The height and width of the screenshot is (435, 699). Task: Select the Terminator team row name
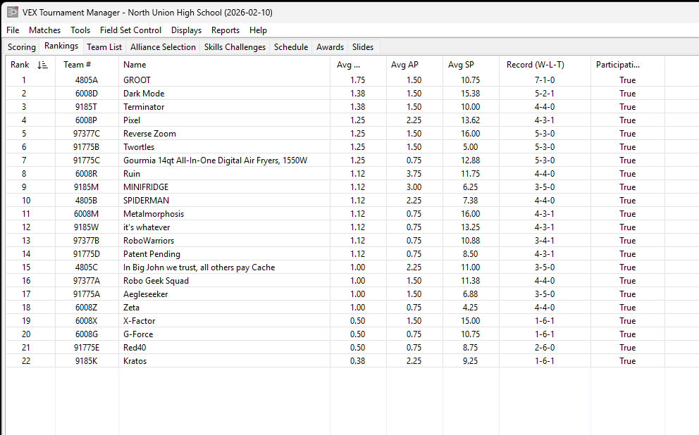(x=144, y=107)
